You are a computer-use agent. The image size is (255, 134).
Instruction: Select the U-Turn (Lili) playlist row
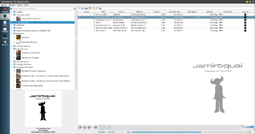[x=166, y=15]
